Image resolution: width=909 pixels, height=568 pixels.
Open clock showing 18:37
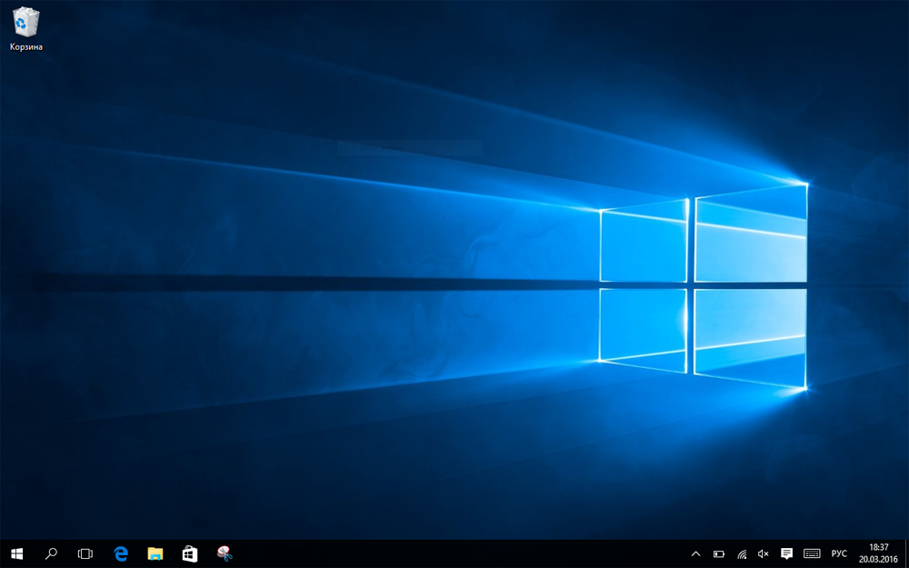pyautogui.click(x=878, y=554)
